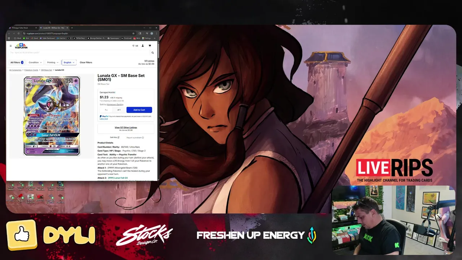The height and width of the screenshot is (260, 462).
Task: Click the US location pin selector
Action: pyautogui.click(x=135, y=46)
